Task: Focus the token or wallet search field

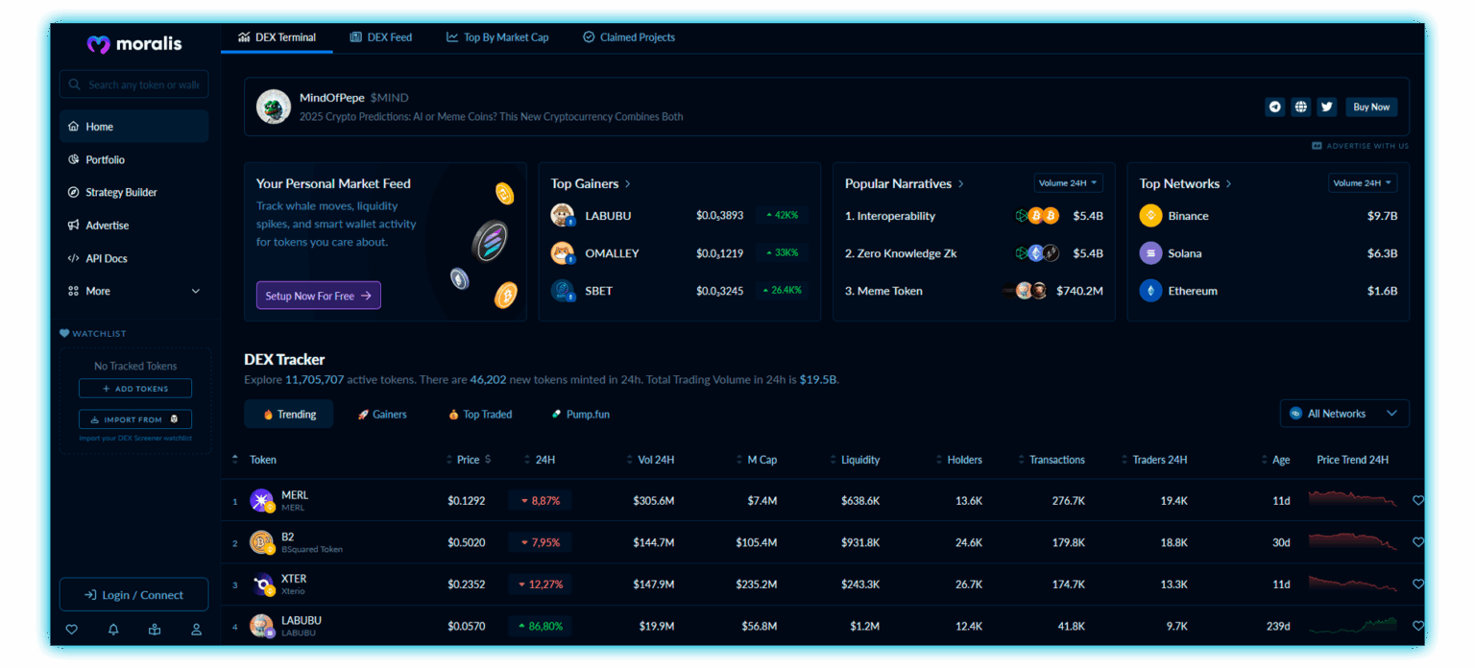Action: [133, 84]
